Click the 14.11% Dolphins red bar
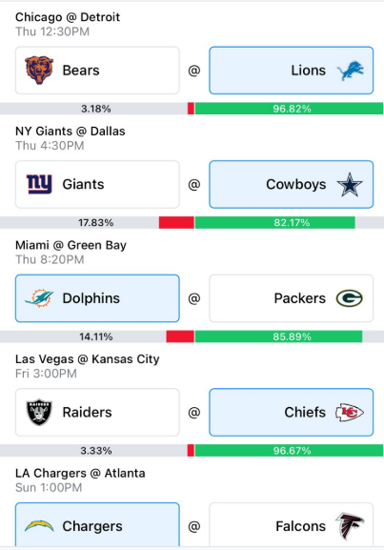Screen dimensions: 384x550 tap(180, 336)
